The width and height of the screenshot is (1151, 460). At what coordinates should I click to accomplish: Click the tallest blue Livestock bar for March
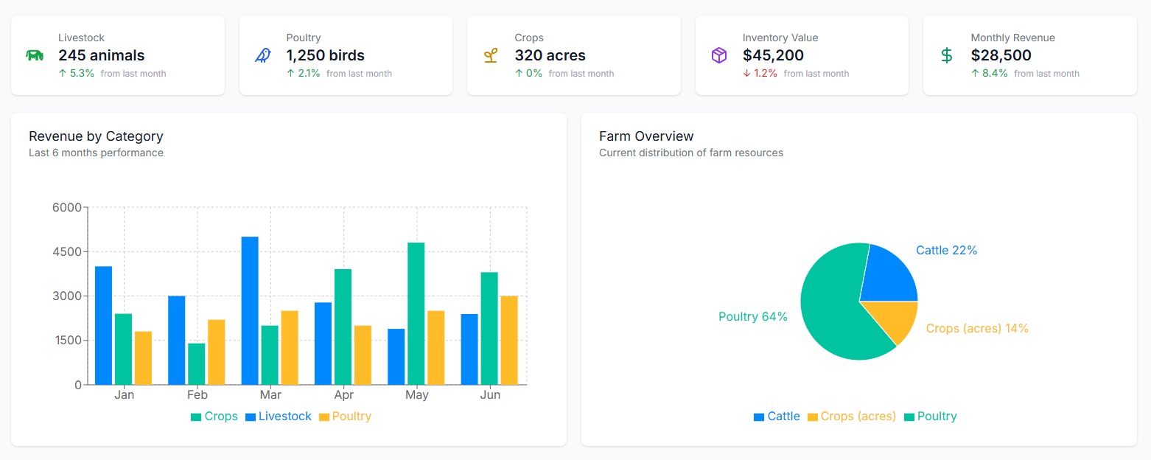click(250, 310)
